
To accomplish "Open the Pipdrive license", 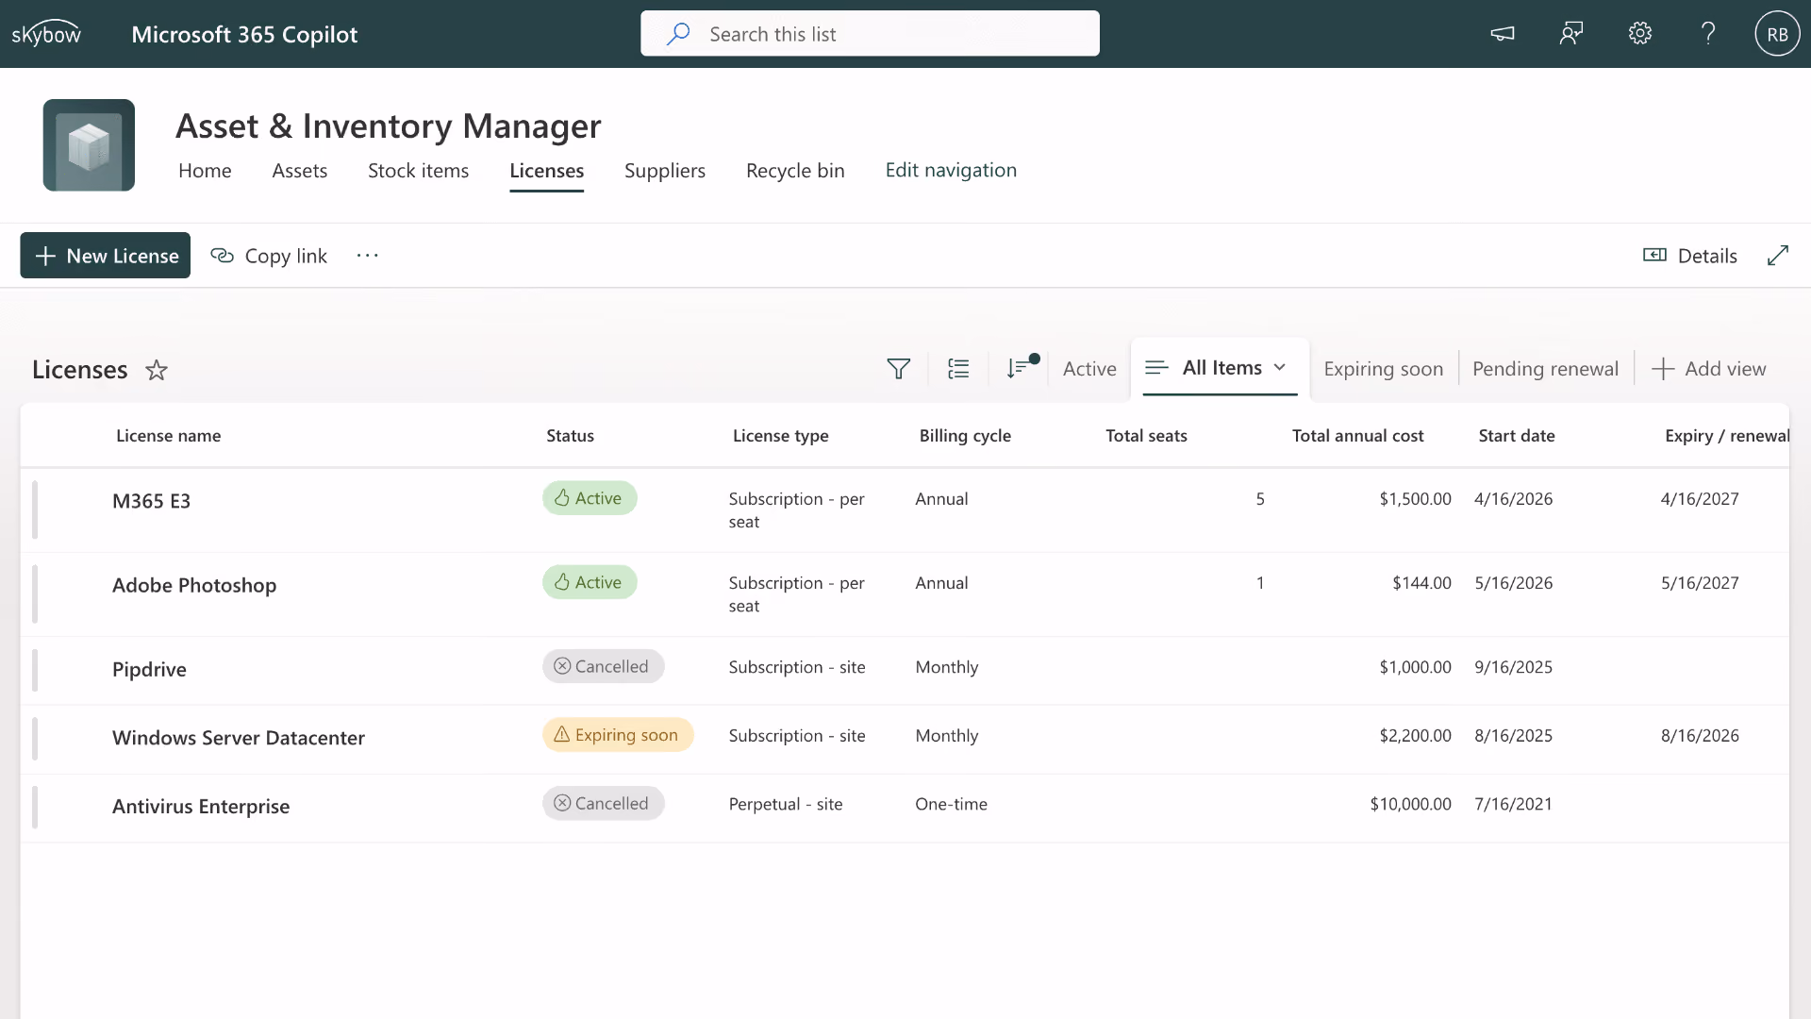I will click(149, 670).
